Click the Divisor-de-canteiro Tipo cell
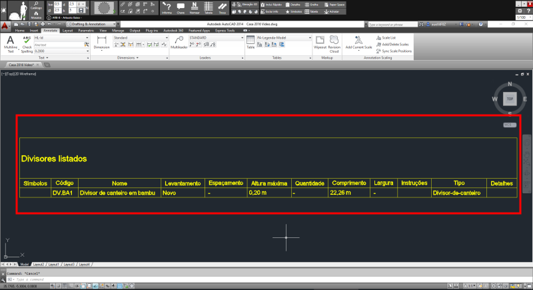The image size is (533, 290). (x=459, y=193)
